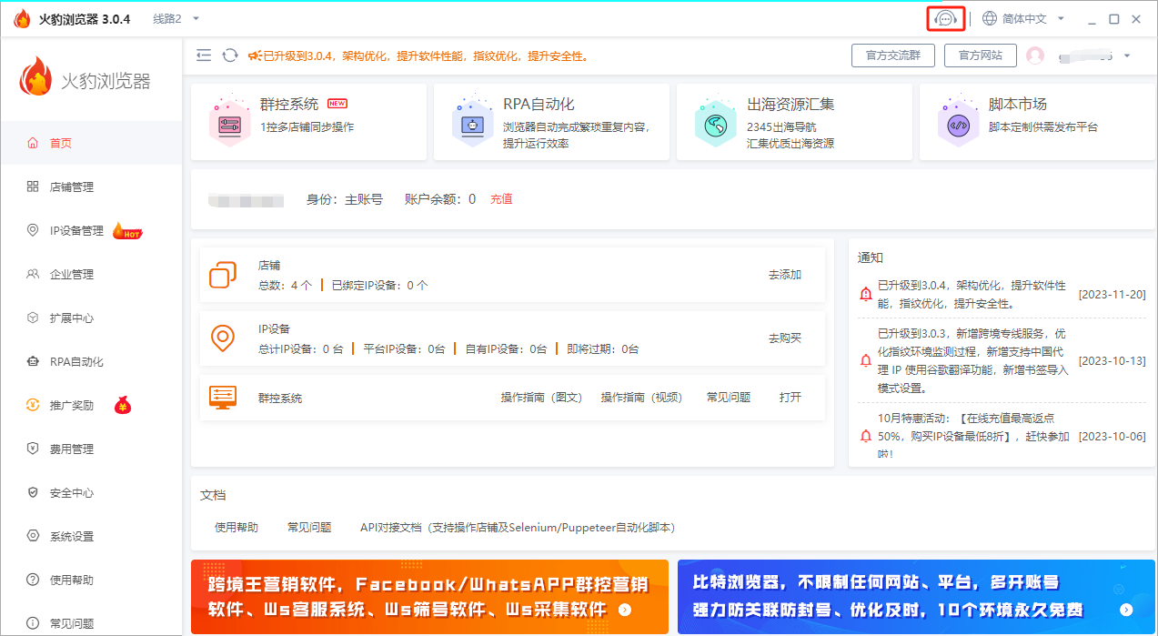Screen dimensions: 1158x636
Task: Click the notice dated 2023-10-13
Action: pyautogui.click(x=1002, y=360)
